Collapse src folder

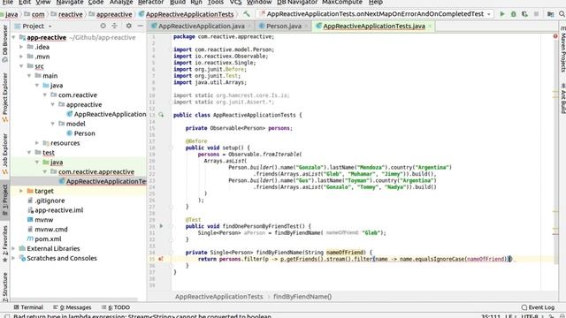21,66
